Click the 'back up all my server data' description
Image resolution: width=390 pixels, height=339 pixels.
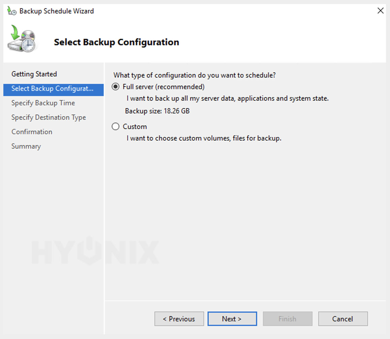pos(227,99)
